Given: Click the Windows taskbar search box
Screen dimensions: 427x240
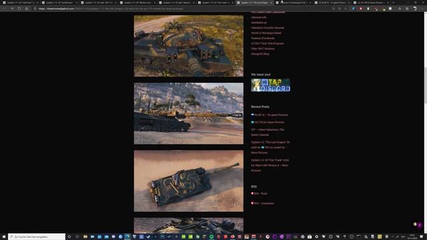Looking at the screenshot, I should [37, 237].
